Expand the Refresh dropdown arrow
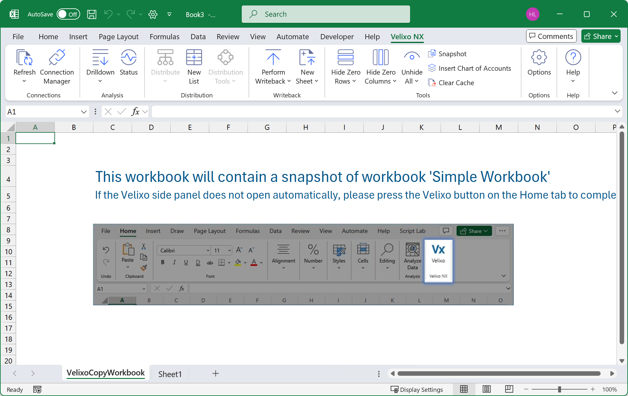The image size is (628, 396). click(x=24, y=81)
